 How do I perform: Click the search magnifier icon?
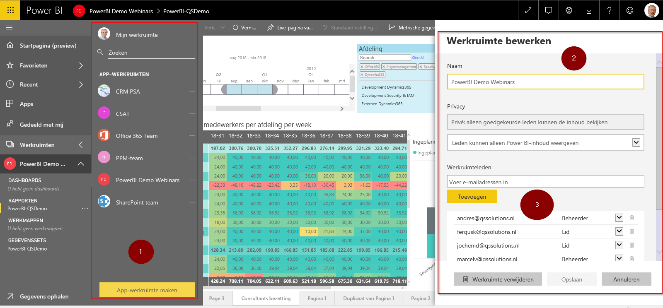tap(100, 52)
